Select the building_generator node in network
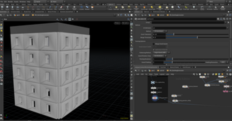This screenshot has width=232, height=121. [x=155, y=97]
